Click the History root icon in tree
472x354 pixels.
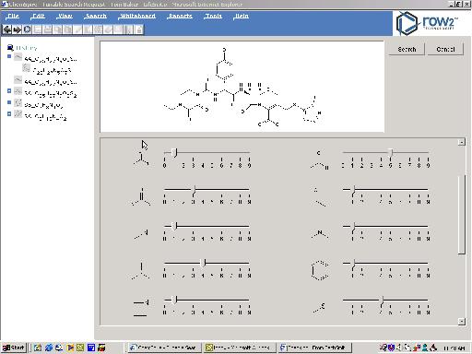10,47
